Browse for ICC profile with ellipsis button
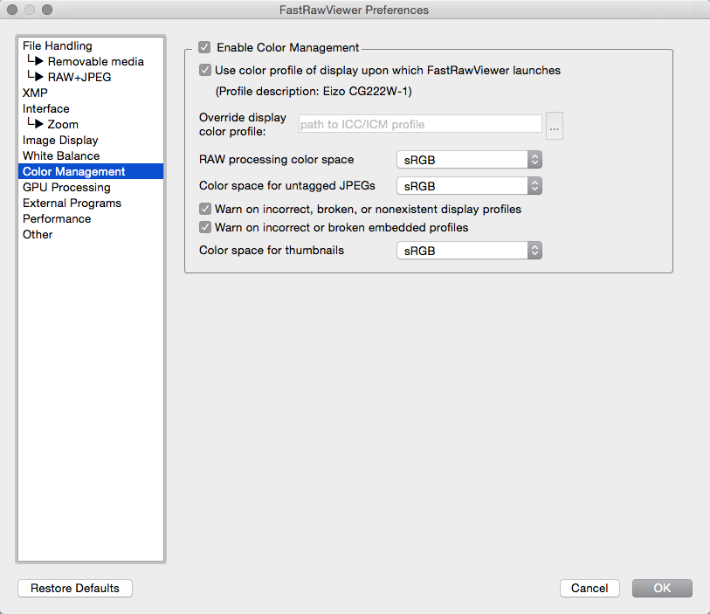710x614 pixels. coord(555,126)
